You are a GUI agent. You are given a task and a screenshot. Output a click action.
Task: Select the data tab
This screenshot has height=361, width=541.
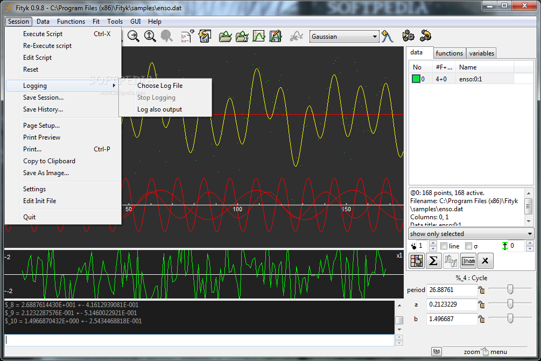tap(417, 52)
